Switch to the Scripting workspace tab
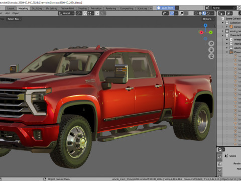 tap(142, 8)
